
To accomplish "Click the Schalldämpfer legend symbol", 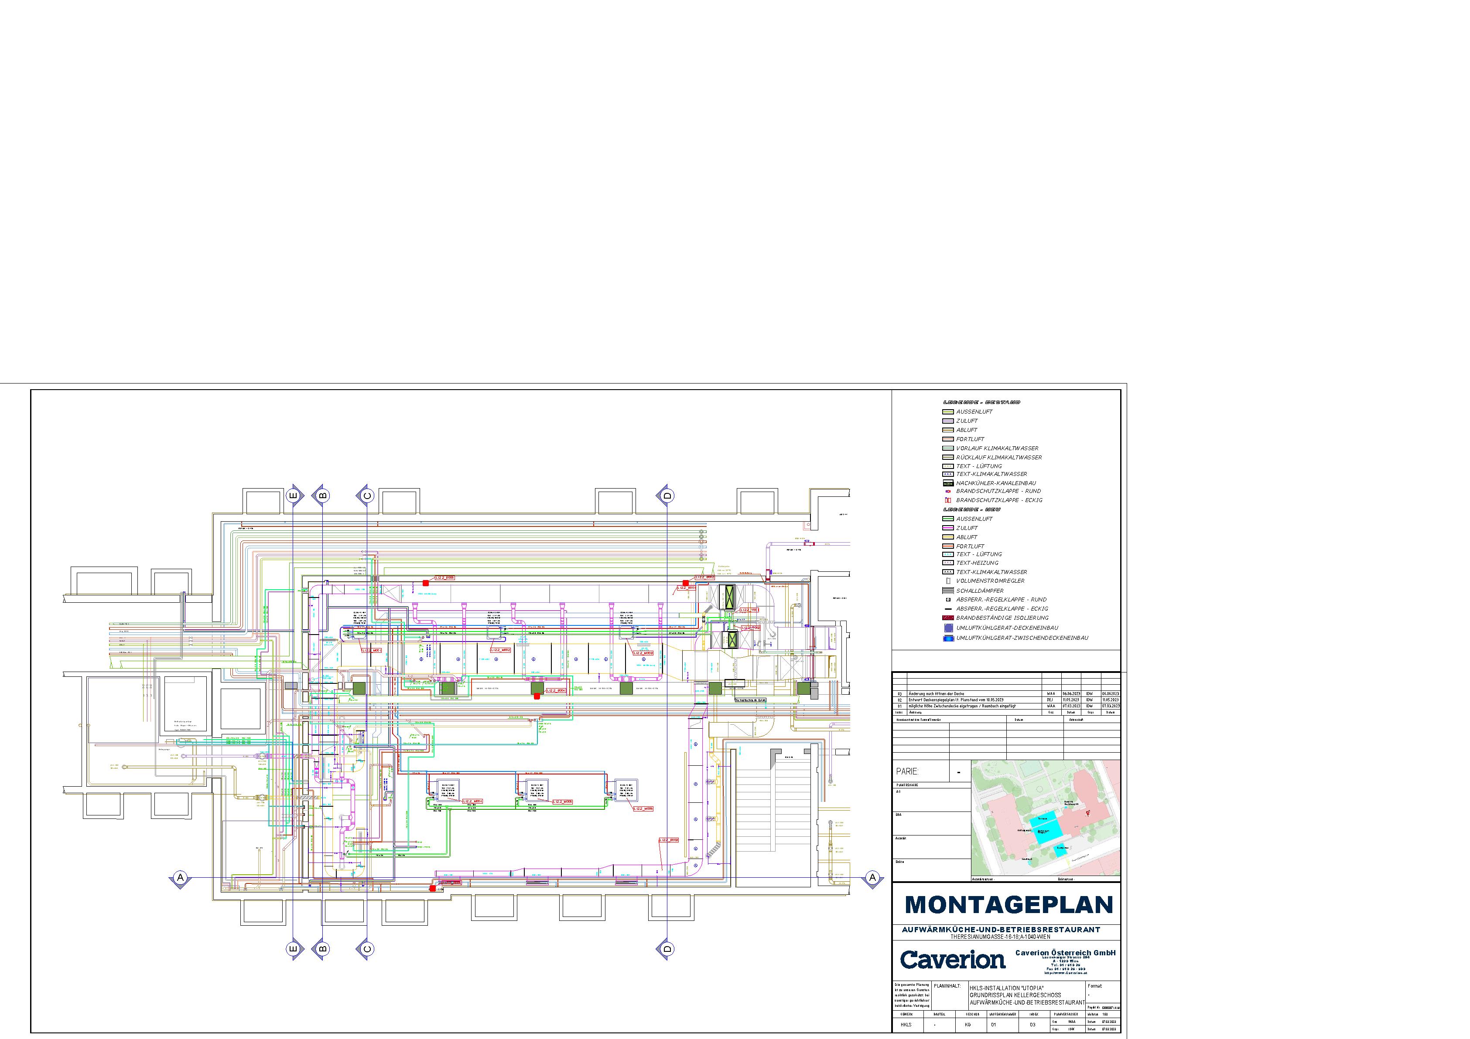I will coord(947,591).
